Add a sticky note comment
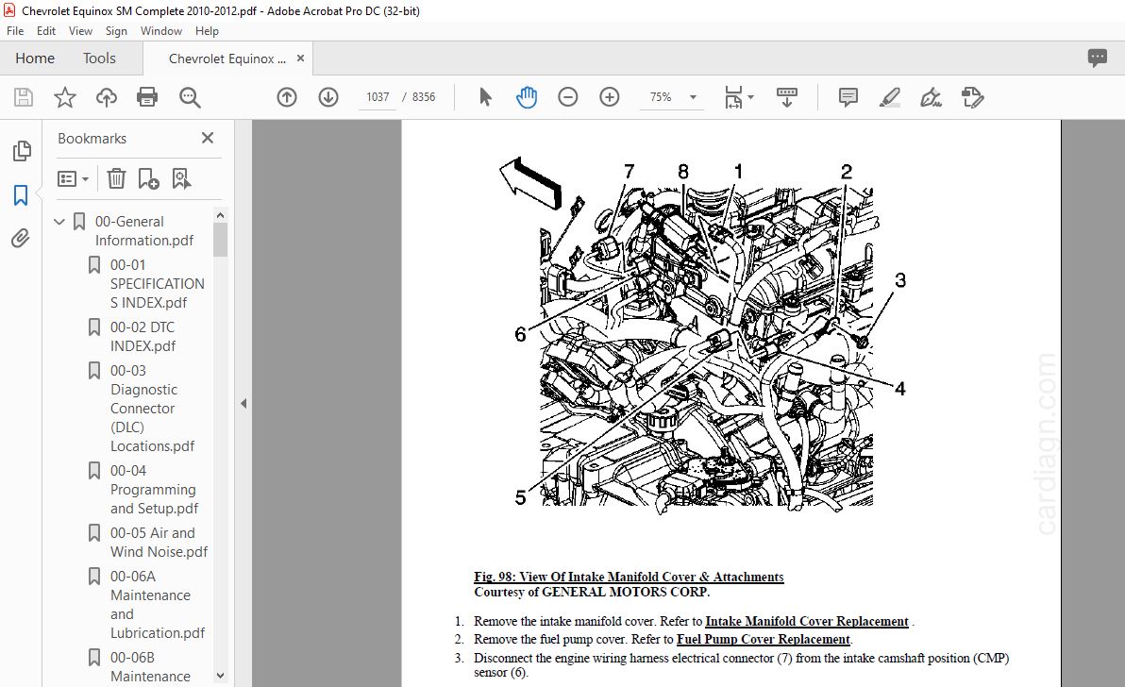 click(x=848, y=97)
